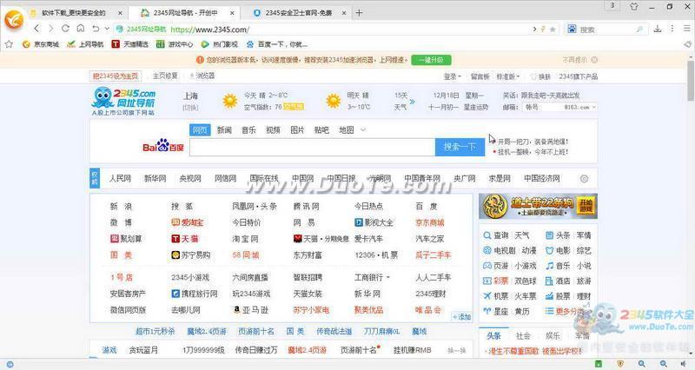Image resolution: width=695 pixels, height=370 pixels.
Task: Expand more search categories chevron
Action: 363,129
